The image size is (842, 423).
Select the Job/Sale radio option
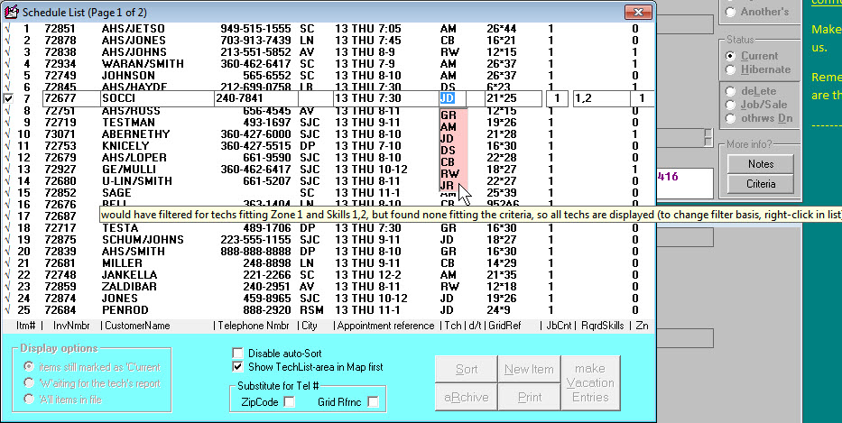pyautogui.click(x=731, y=105)
